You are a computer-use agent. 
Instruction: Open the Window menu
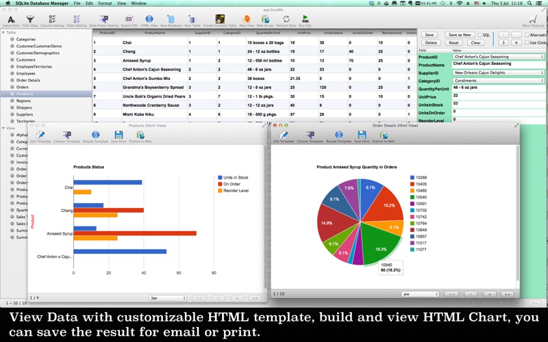pyautogui.click(x=139, y=3)
